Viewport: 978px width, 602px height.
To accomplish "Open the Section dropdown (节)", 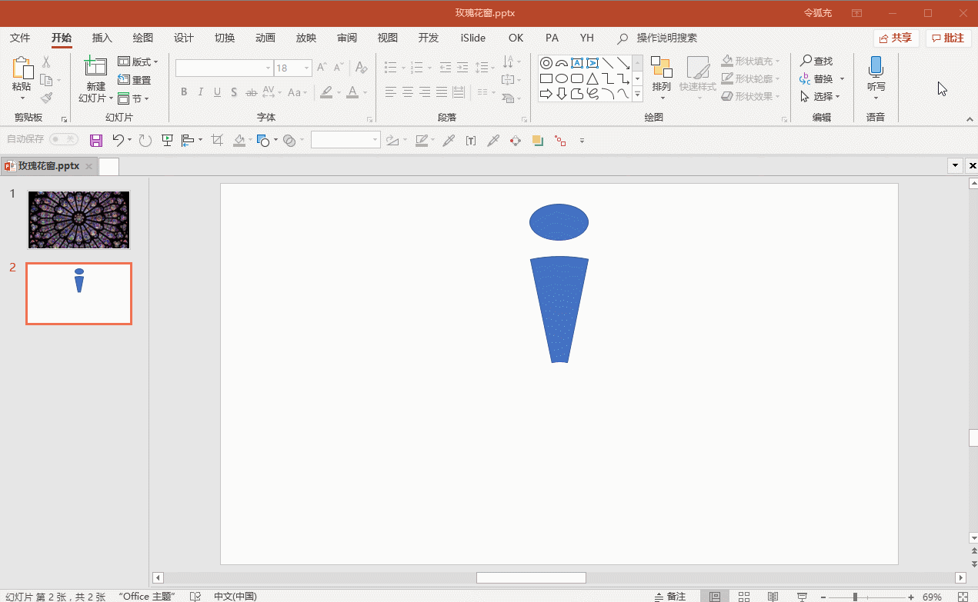I will point(133,98).
